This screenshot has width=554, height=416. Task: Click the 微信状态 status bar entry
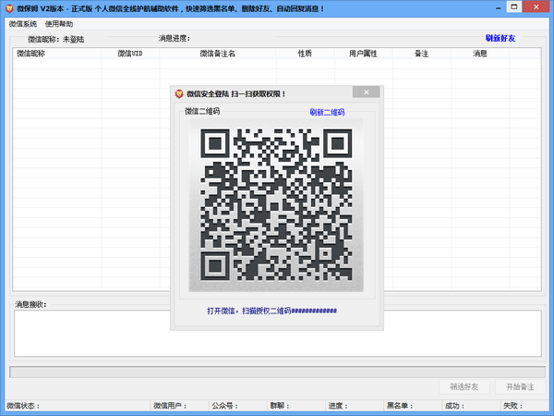pyautogui.click(x=23, y=406)
